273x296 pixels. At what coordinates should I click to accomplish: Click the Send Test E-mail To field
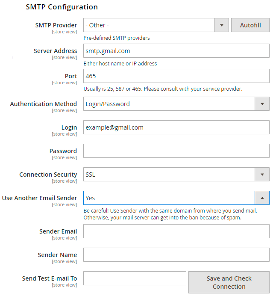(135, 278)
